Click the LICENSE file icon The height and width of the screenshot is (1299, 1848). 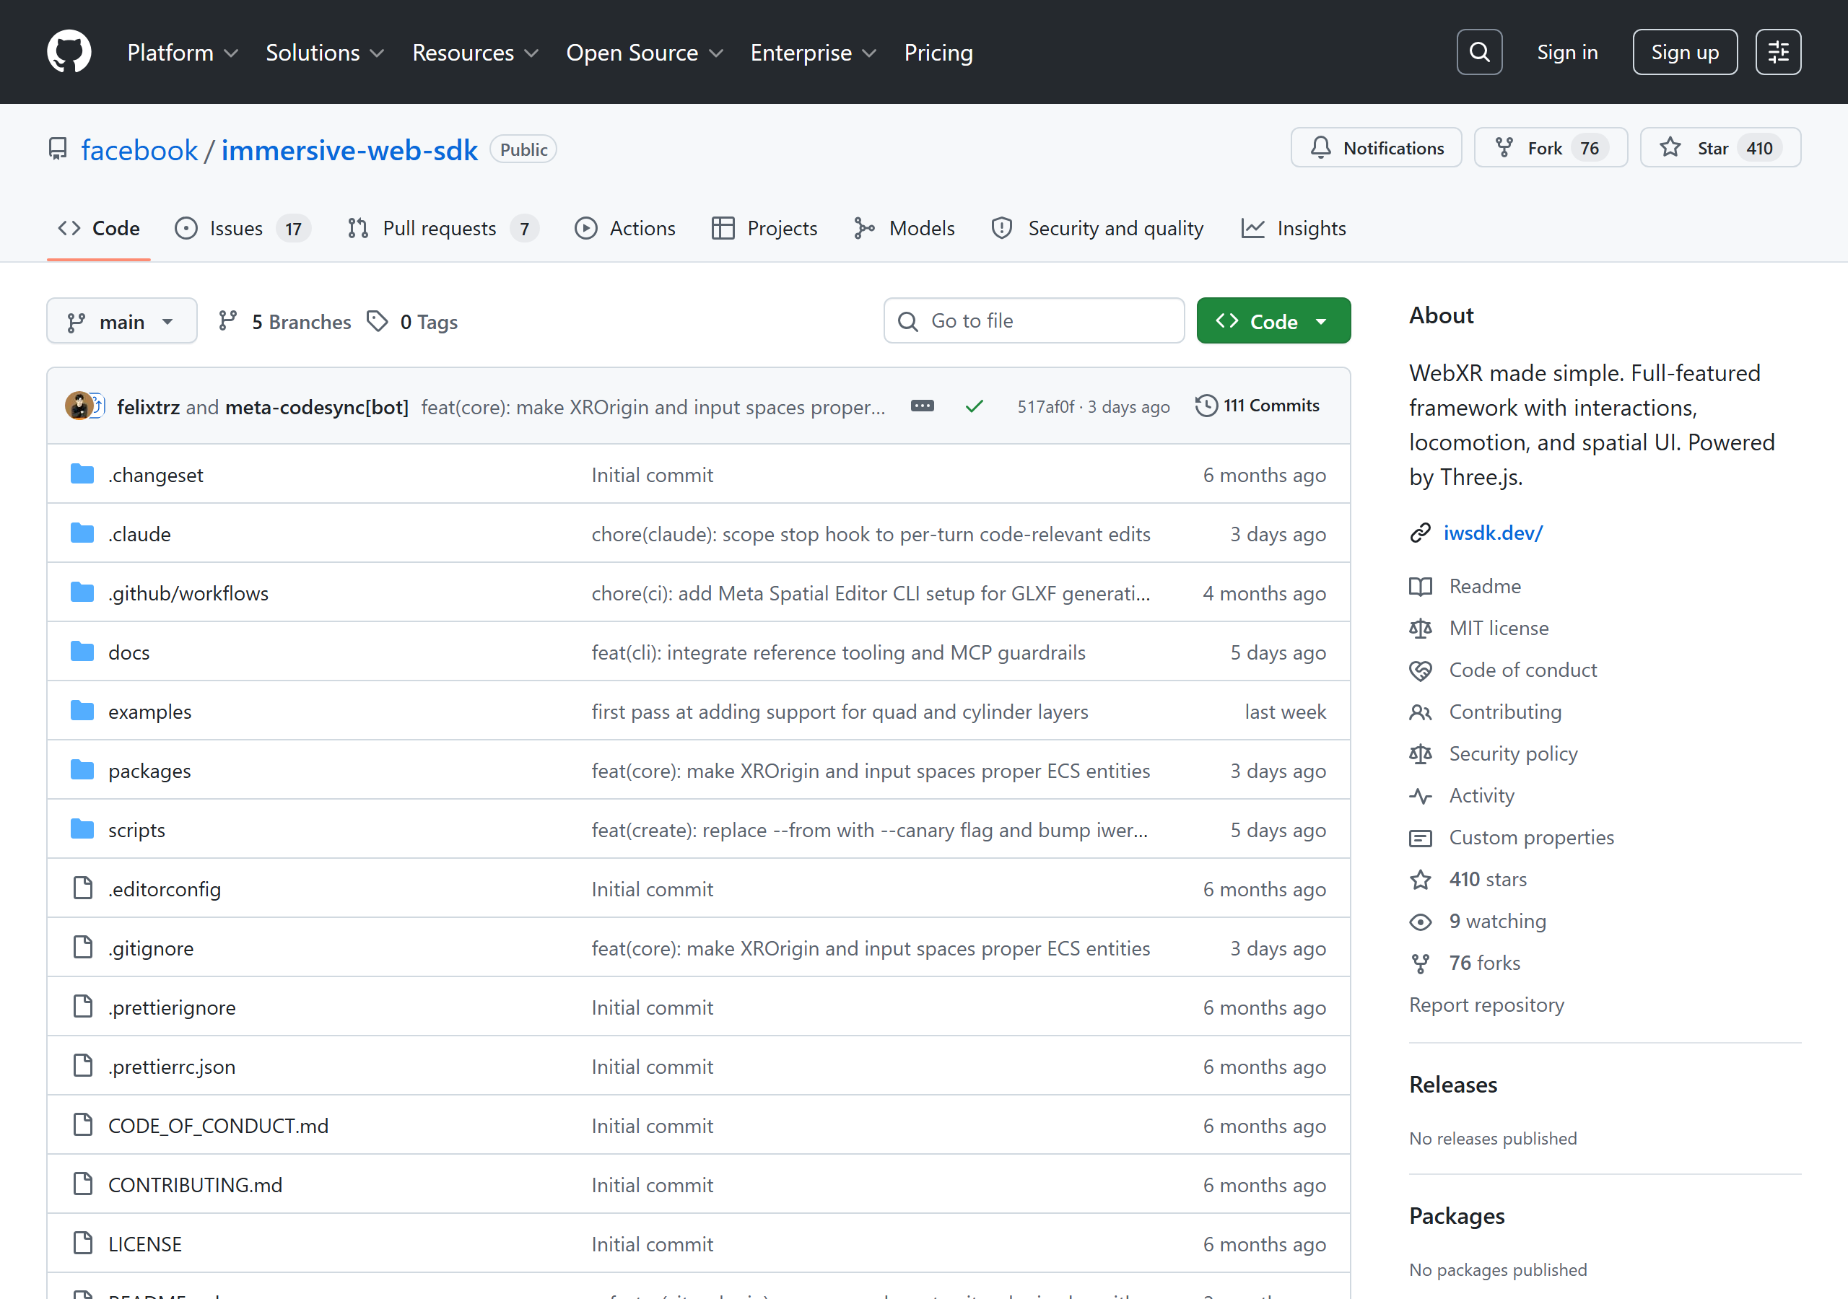coord(83,1243)
